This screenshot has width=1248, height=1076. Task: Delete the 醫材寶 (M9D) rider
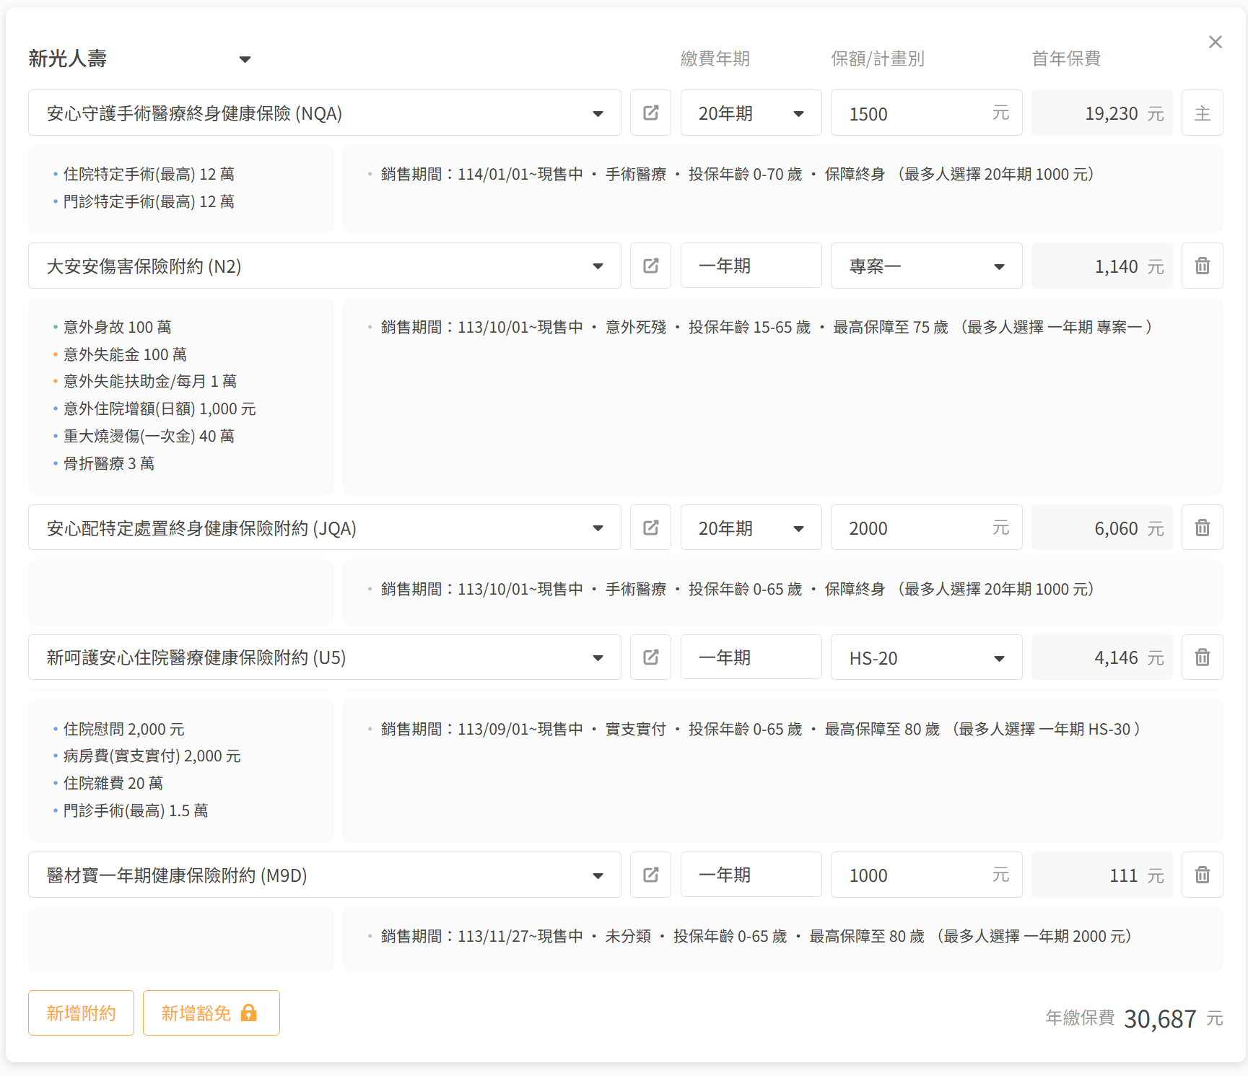1202,875
